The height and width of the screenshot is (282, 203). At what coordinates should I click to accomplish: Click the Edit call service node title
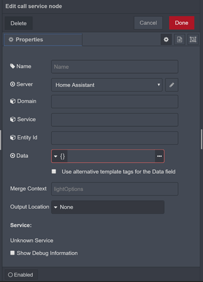point(34,6)
